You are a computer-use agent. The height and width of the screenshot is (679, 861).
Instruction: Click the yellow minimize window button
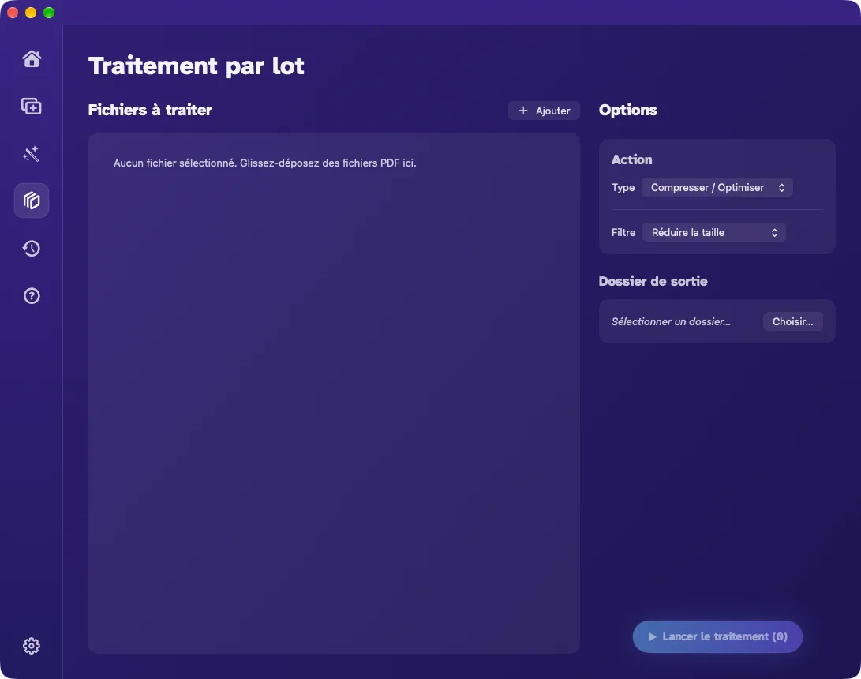pyautogui.click(x=31, y=13)
